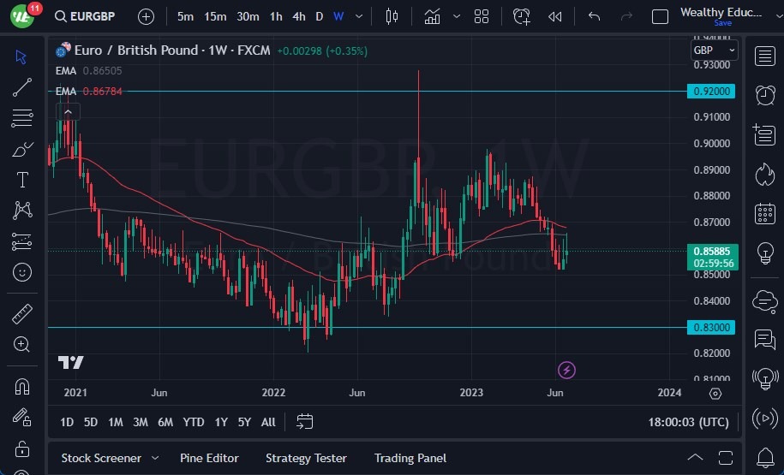784x475 pixels.
Task: Set the range to 1M
Action: (116, 422)
